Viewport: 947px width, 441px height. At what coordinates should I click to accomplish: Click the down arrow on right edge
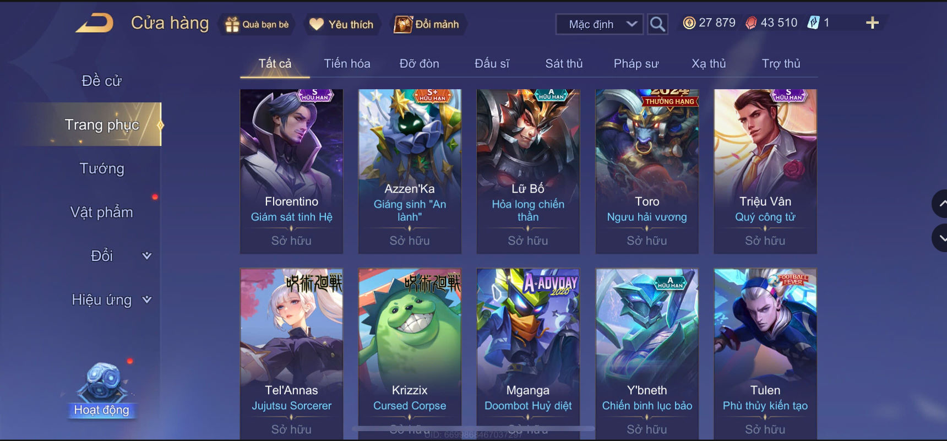pos(940,238)
